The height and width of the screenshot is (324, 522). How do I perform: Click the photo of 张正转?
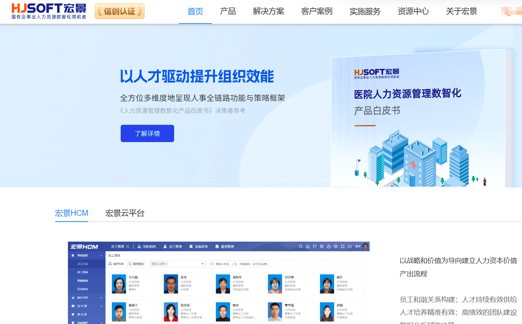[171, 312]
